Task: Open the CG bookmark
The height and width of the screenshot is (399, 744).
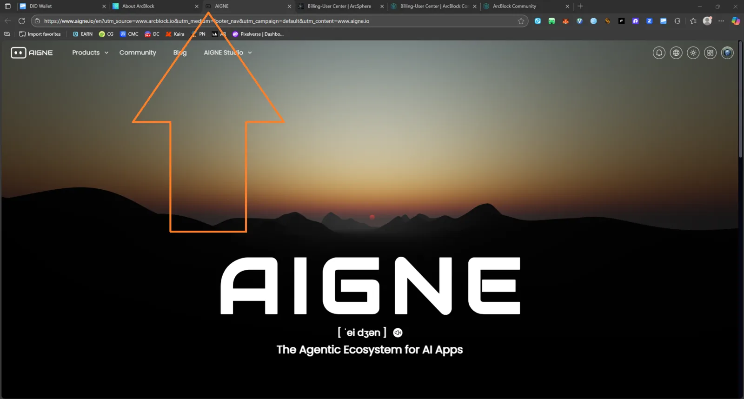Action: coord(106,34)
